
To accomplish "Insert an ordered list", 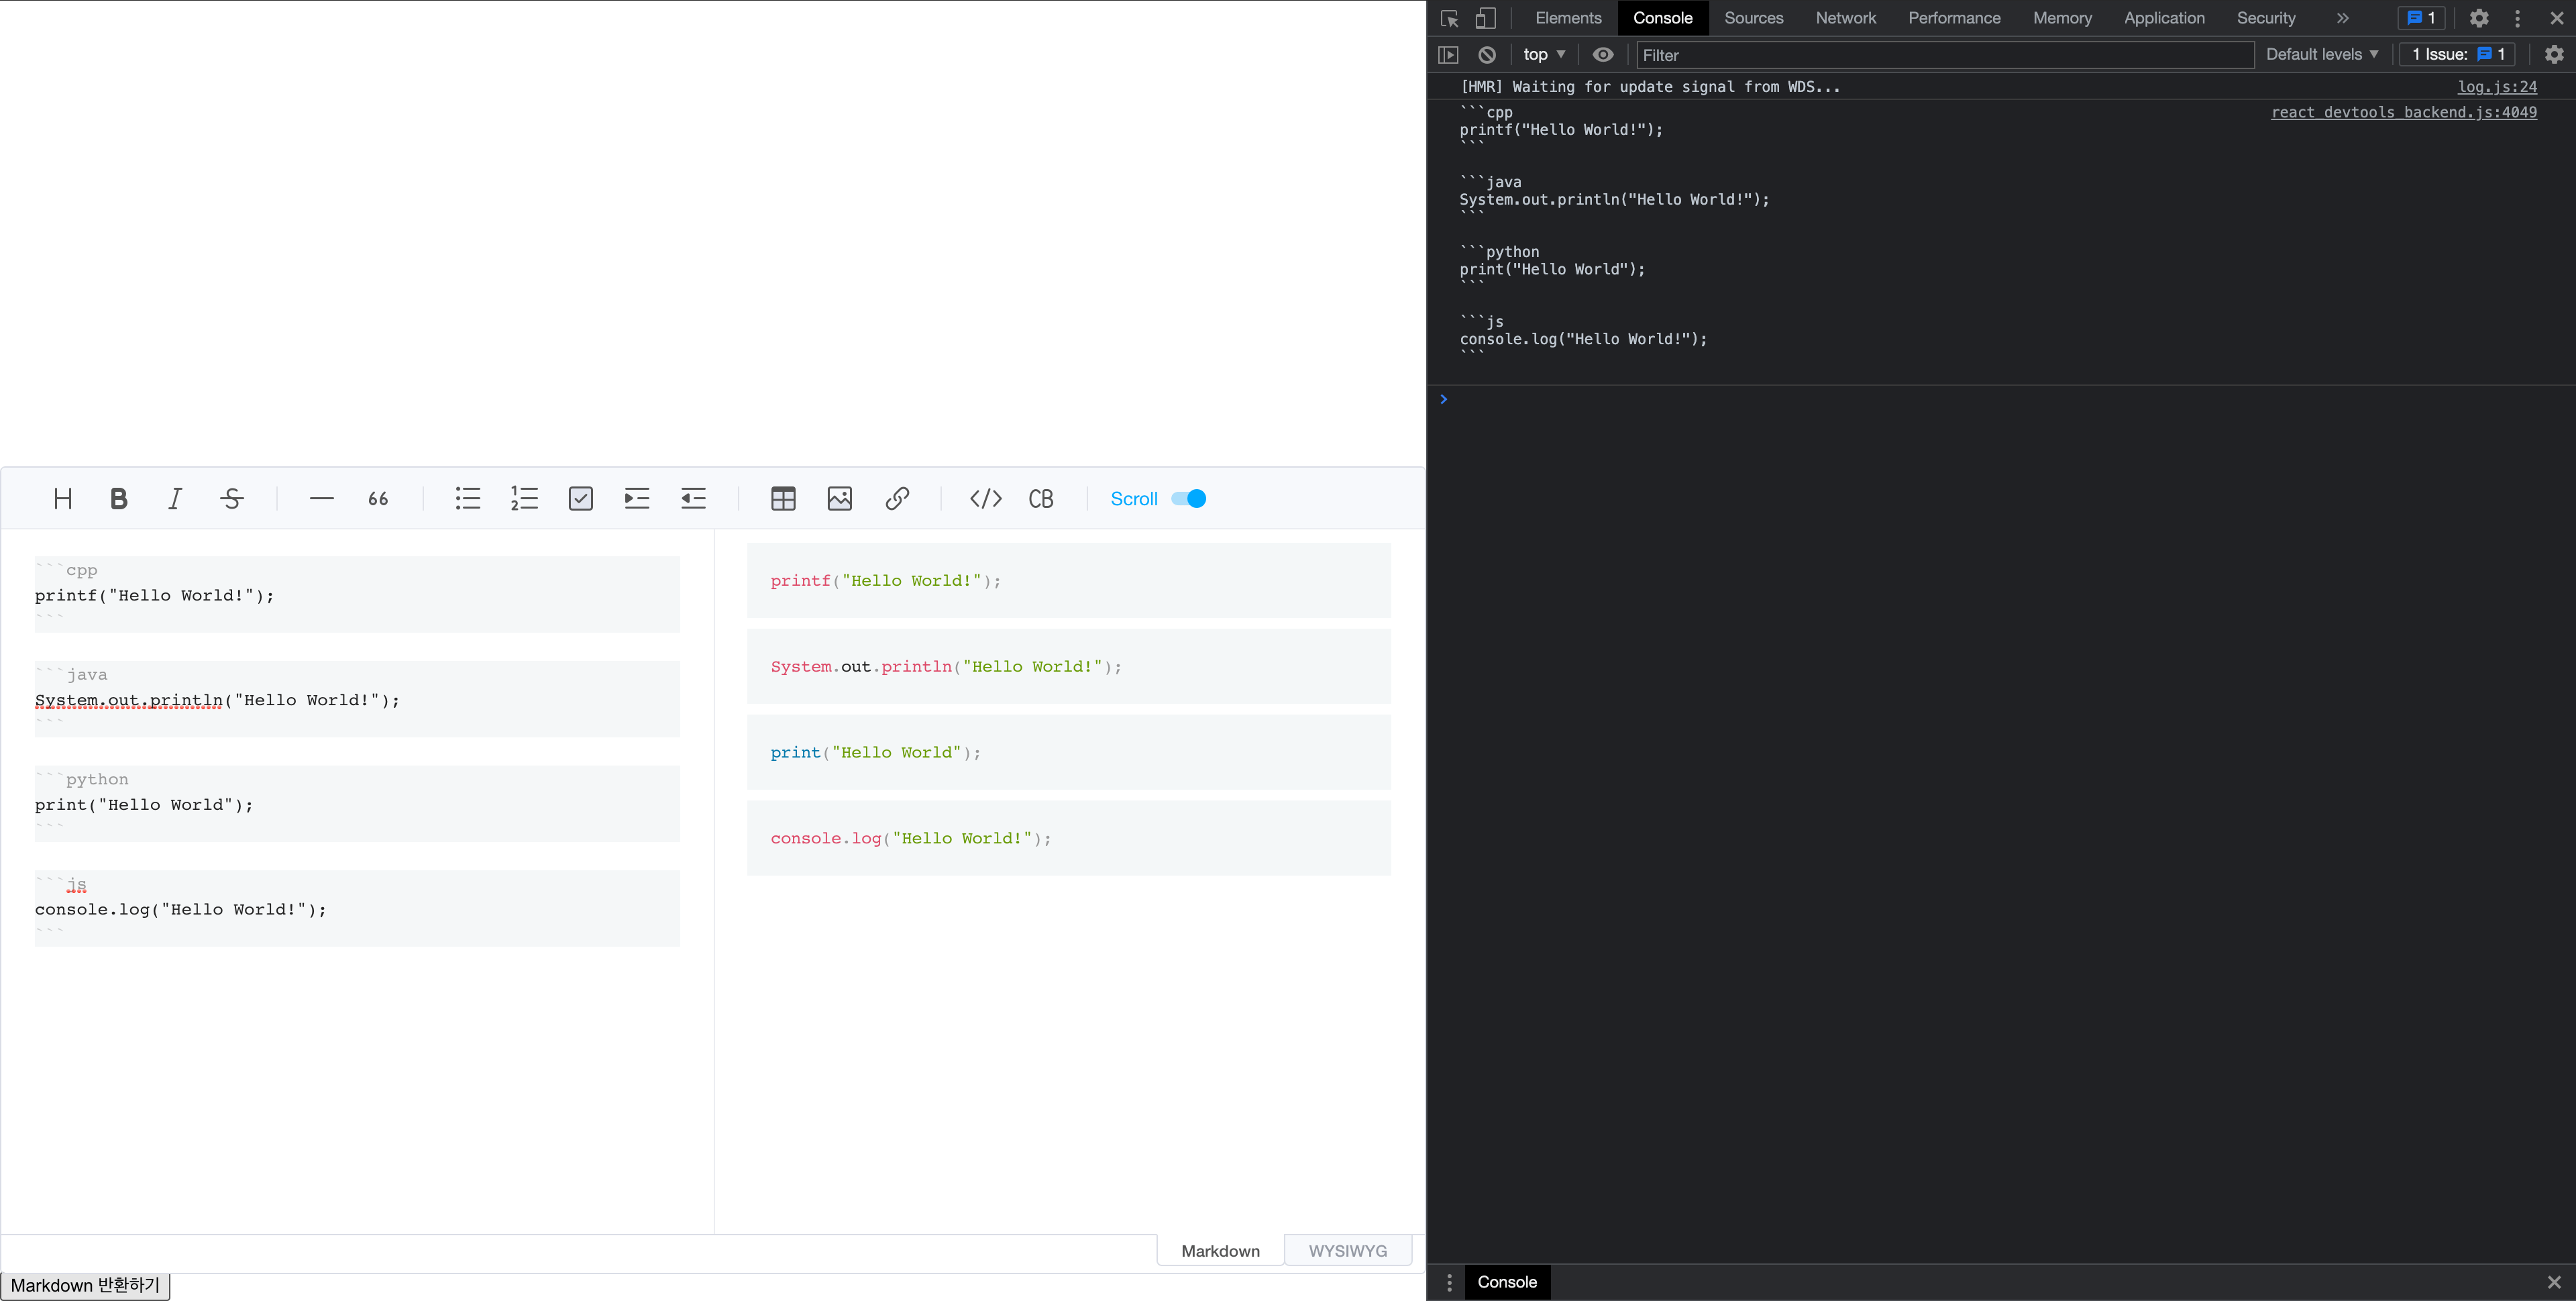I will point(524,498).
